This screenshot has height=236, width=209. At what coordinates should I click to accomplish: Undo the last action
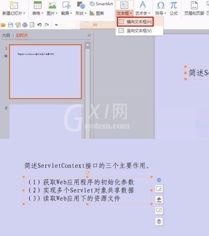pyautogui.click(x=40, y=25)
